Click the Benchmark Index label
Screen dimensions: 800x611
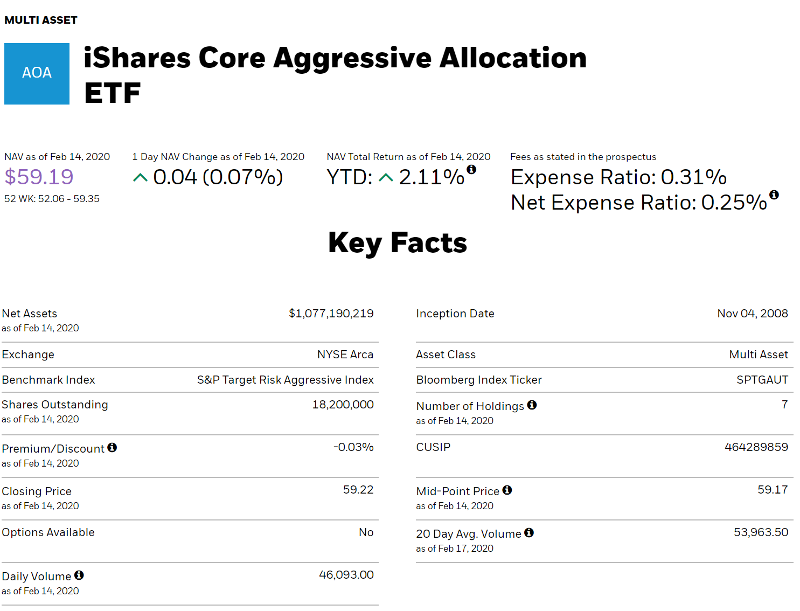[48, 380]
